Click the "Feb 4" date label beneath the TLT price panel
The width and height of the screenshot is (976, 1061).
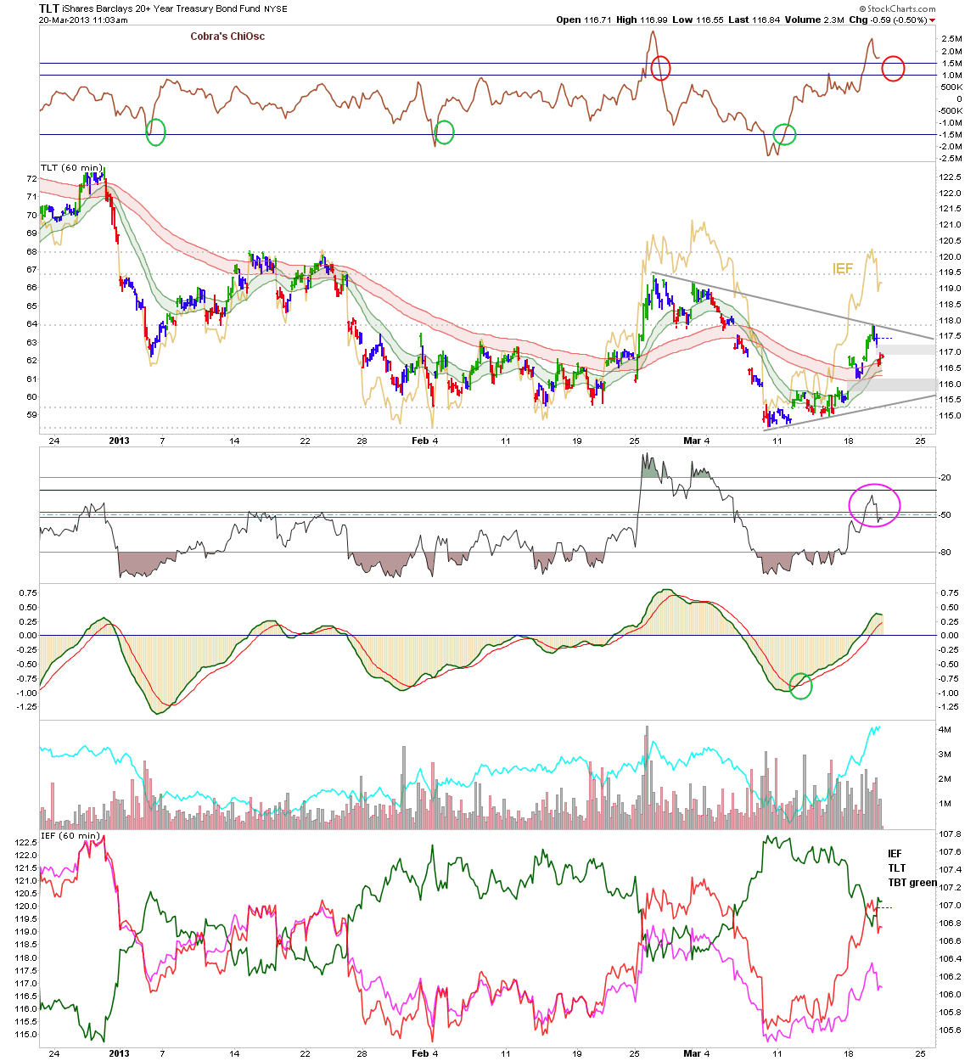424,441
